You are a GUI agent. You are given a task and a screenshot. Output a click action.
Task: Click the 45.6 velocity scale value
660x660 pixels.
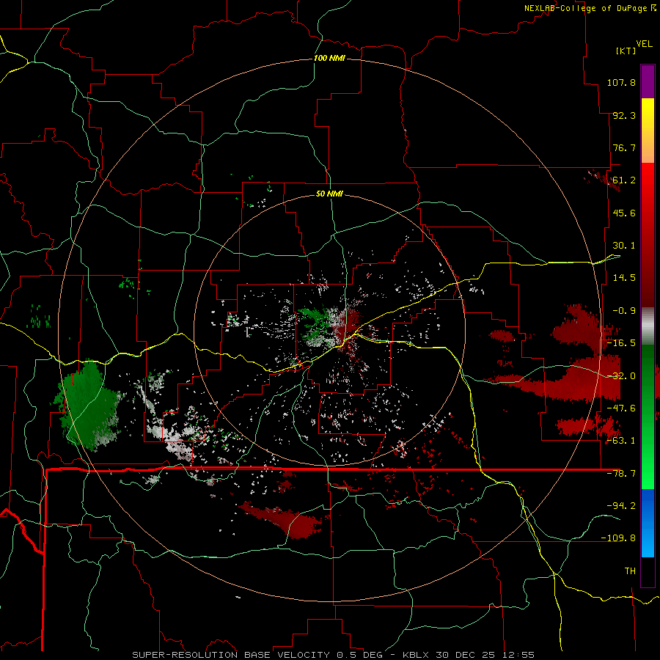point(624,213)
